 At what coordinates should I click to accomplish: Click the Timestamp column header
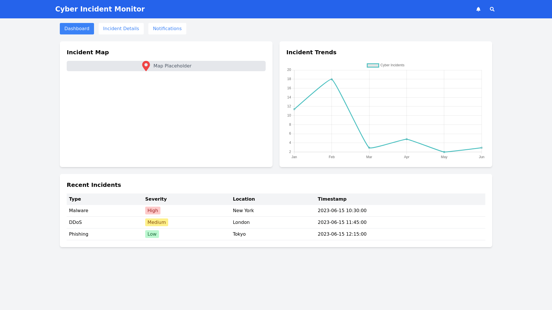click(332, 199)
